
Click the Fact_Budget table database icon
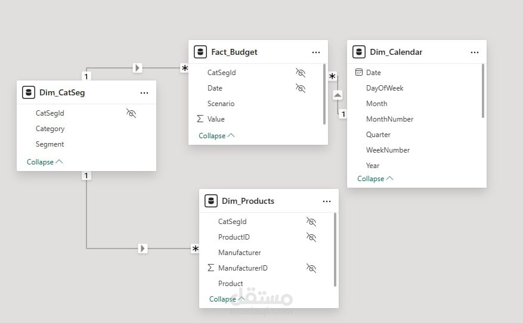coord(200,52)
